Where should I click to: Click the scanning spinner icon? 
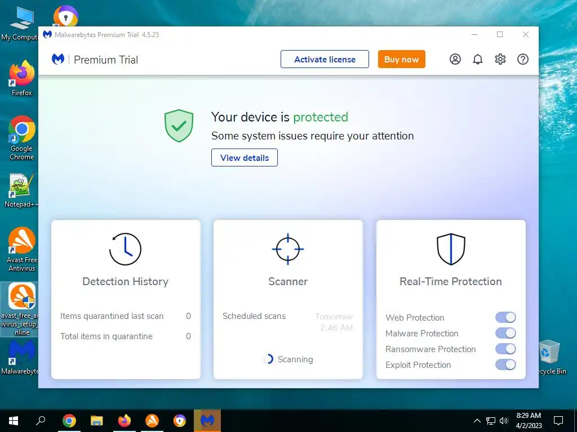point(269,359)
